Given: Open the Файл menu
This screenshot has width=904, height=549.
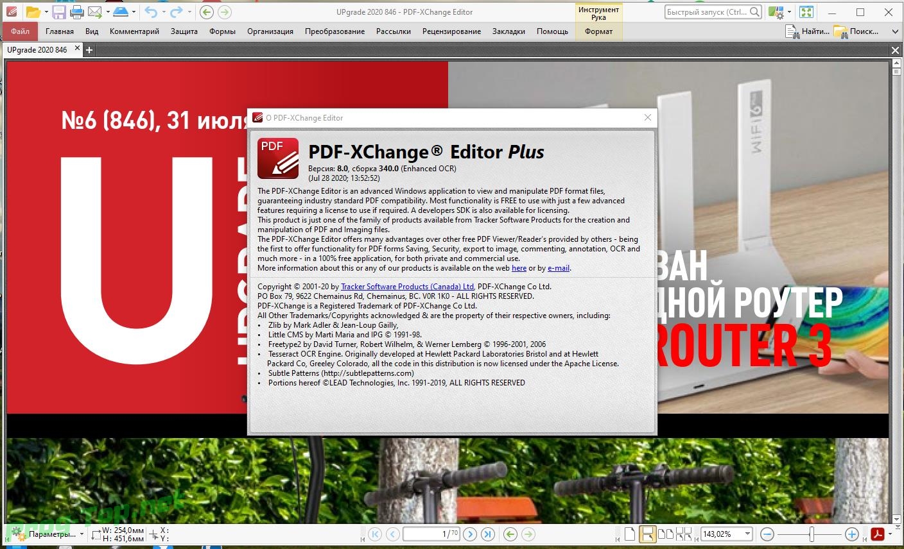Looking at the screenshot, I should click(20, 31).
